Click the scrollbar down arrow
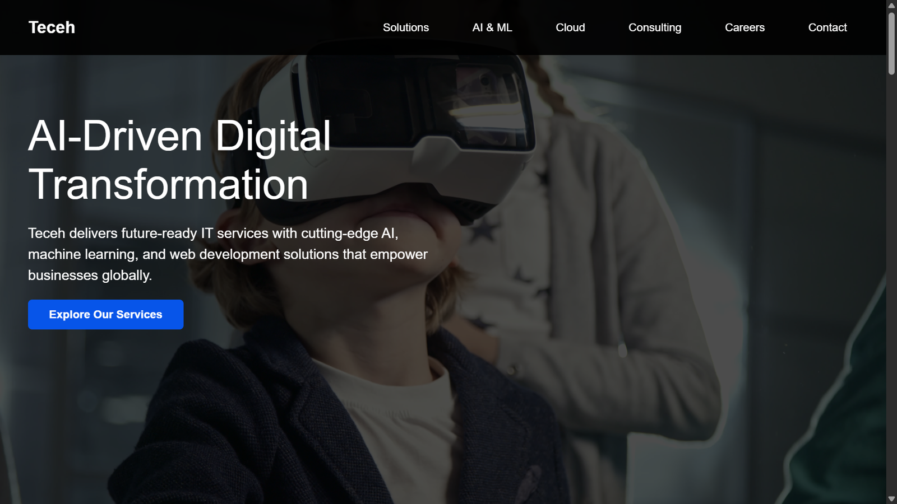897x504 pixels. (x=891, y=498)
